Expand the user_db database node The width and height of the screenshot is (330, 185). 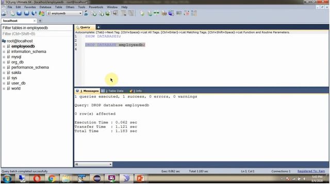(x=4, y=83)
